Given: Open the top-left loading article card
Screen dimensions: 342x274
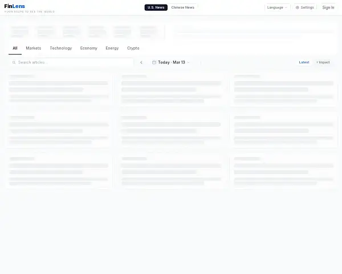Looking at the screenshot, I should pyautogui.click(x=59, y=89).
